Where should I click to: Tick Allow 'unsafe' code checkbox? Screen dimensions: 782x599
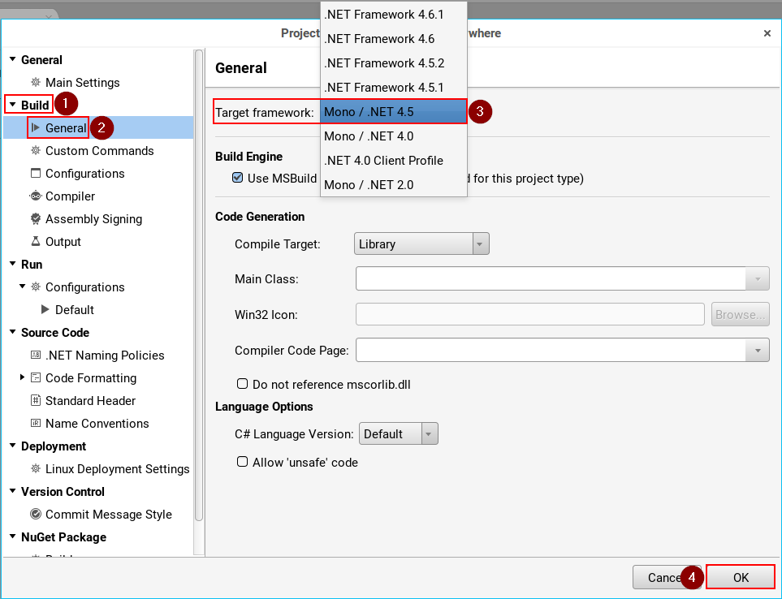(x=242, y=462)
